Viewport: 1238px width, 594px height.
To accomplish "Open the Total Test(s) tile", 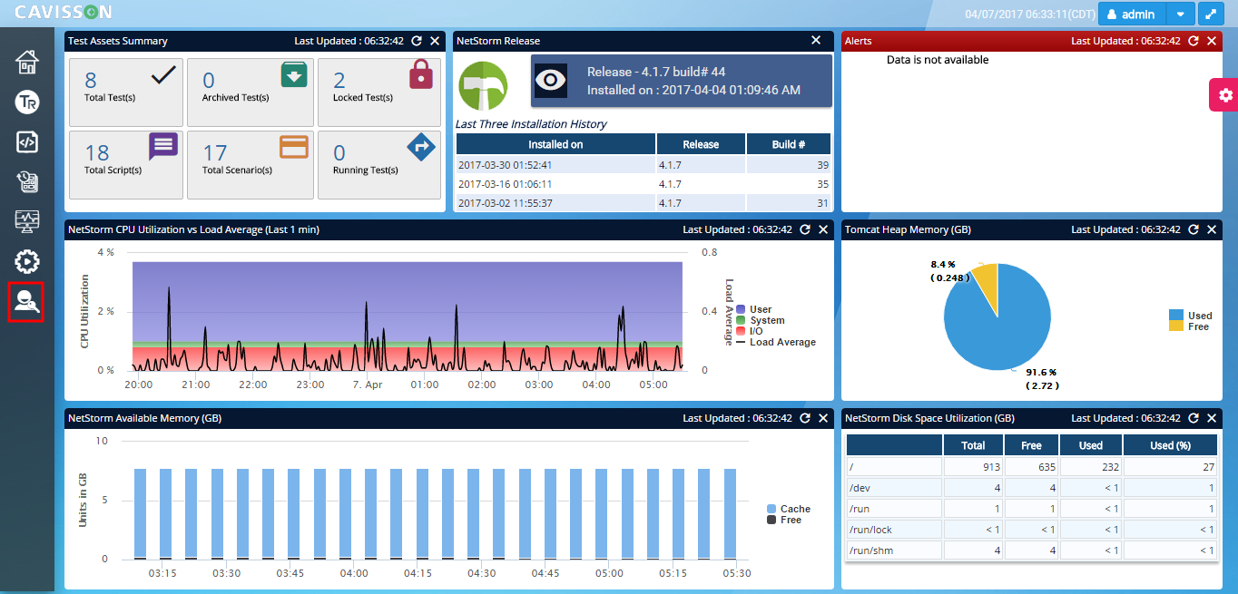I will click(x=126, y=93).
